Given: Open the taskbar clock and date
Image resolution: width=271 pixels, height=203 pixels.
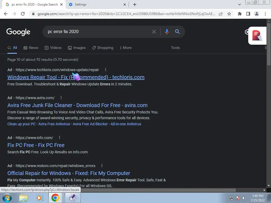Looking at the screenshot, I should click(258, 198).
